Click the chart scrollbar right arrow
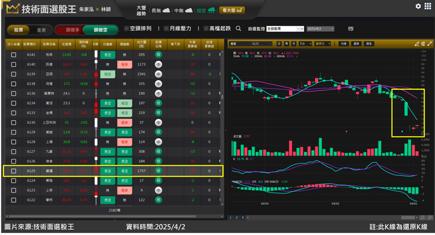This screenshot has width=435, height=235. click(x=417, y=217)
